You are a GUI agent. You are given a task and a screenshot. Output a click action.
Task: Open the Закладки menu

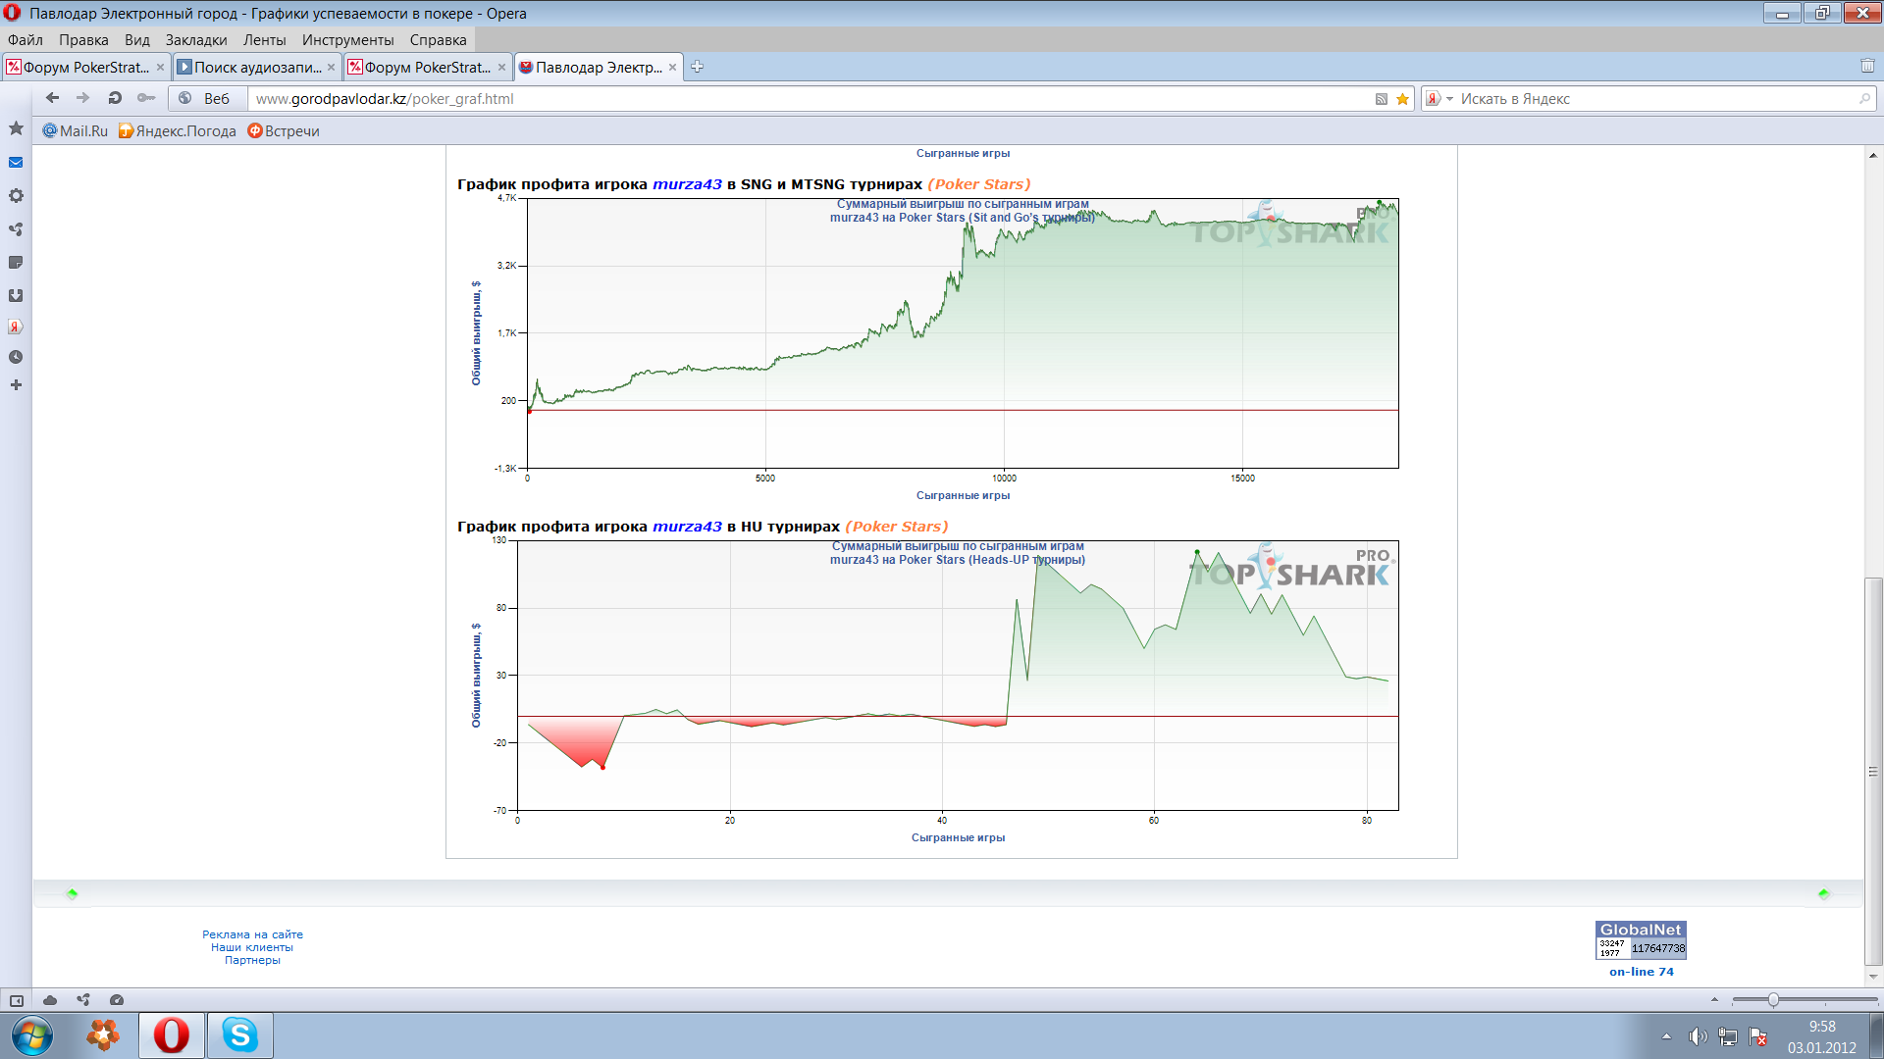pos(195,40)
